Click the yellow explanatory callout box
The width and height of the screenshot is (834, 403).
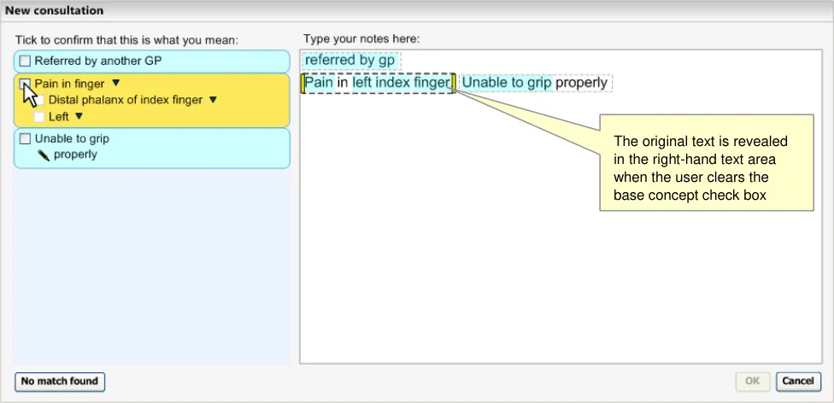tap(707, 162)
